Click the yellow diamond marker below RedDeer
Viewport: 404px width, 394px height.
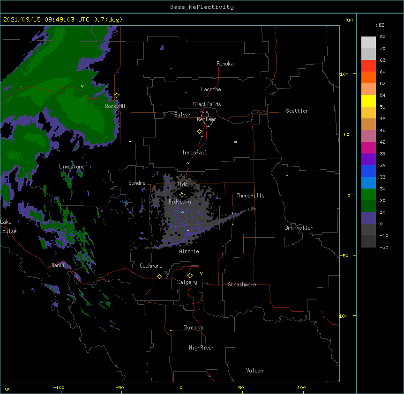[200, 131]
